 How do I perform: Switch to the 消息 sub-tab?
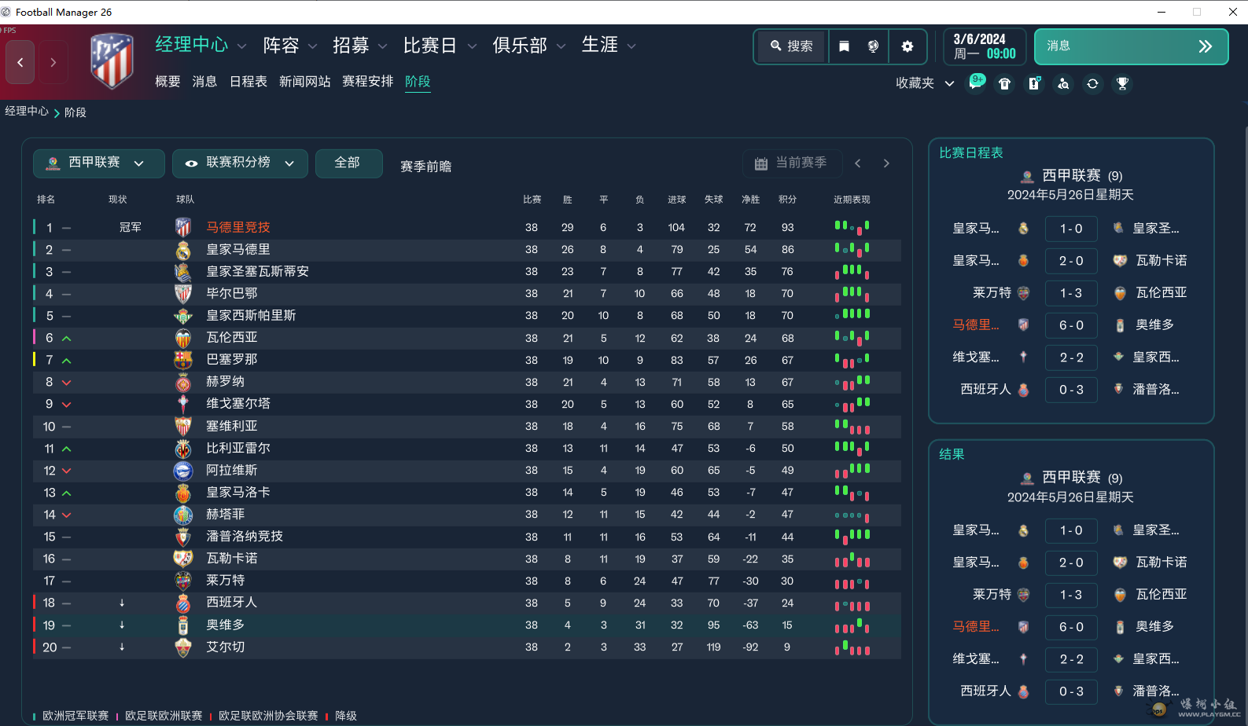point(204,82)
